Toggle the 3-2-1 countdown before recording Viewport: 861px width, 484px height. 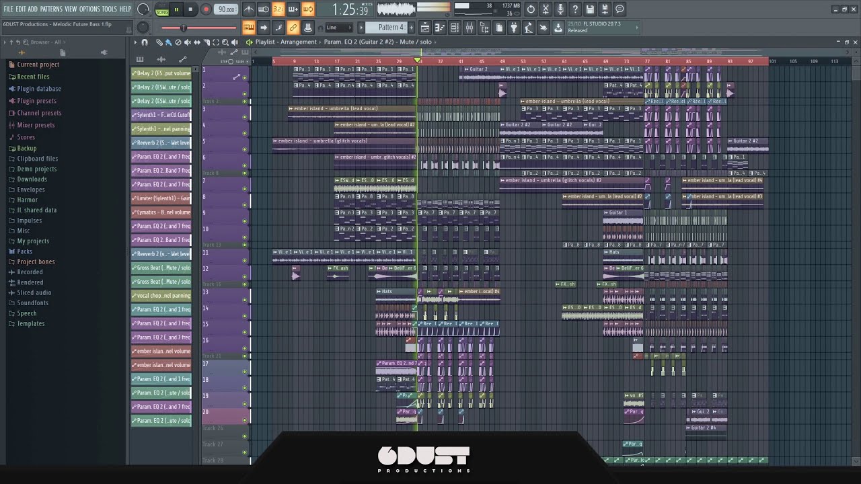[278, 9]
